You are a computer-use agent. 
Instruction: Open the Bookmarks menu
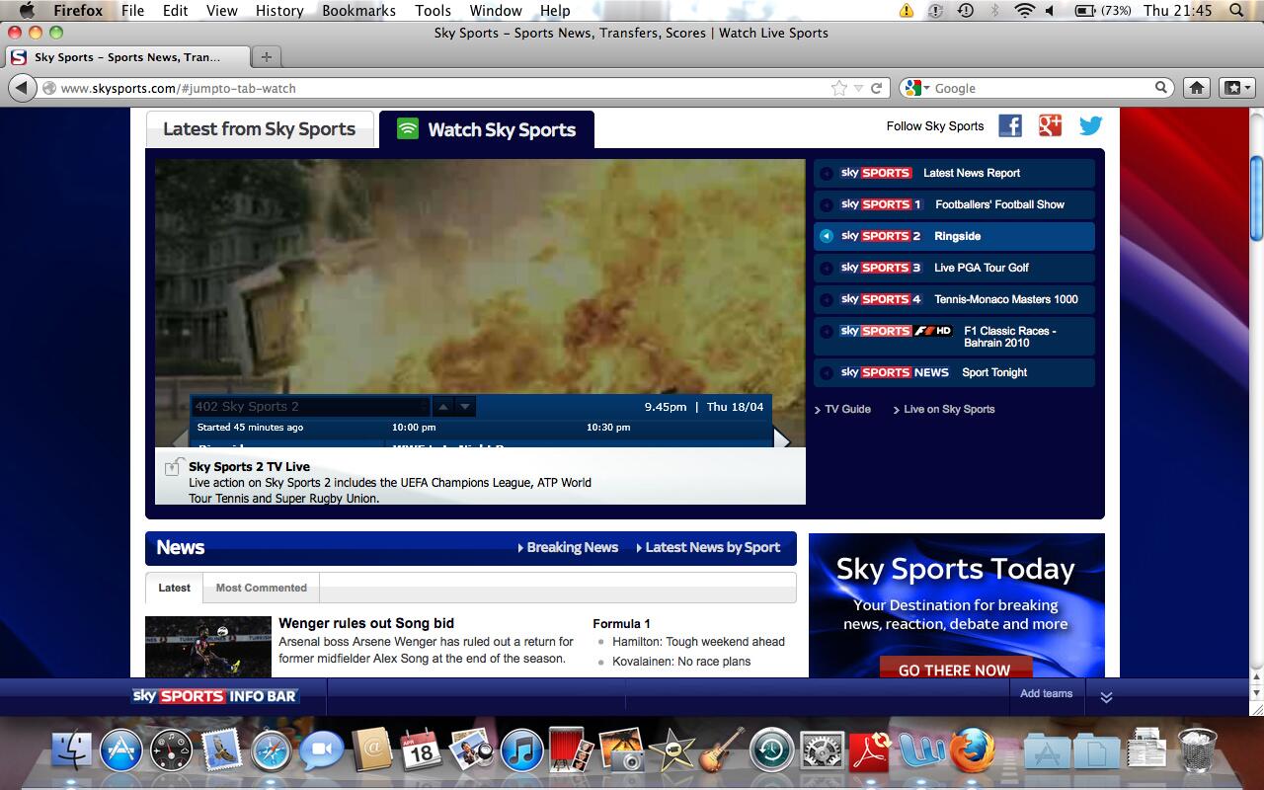(x=358, y=11)
